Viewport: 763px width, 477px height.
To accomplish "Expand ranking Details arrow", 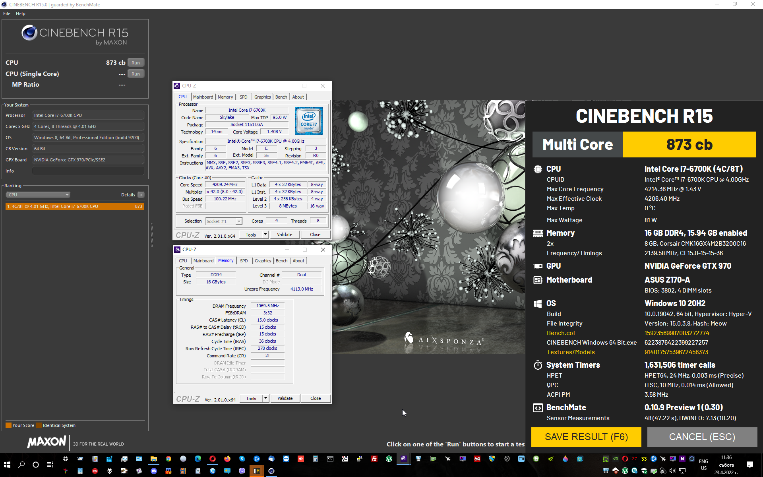I will pyautogui.click(x=141, y=195).
